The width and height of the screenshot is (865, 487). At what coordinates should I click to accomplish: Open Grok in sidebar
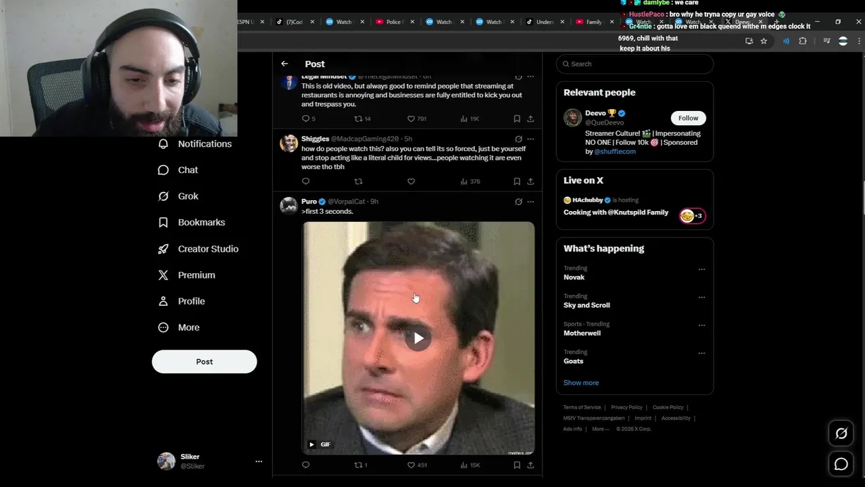point(178,196)
